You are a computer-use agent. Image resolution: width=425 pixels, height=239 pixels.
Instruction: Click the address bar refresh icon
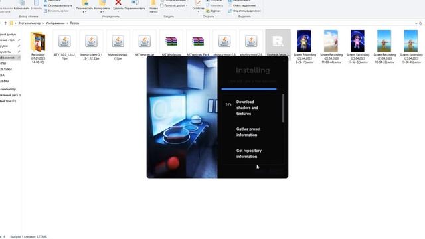pyautogui.click(x=420, y=23)
